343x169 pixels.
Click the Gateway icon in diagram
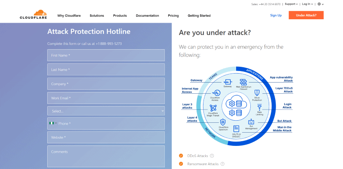(228, 82)
